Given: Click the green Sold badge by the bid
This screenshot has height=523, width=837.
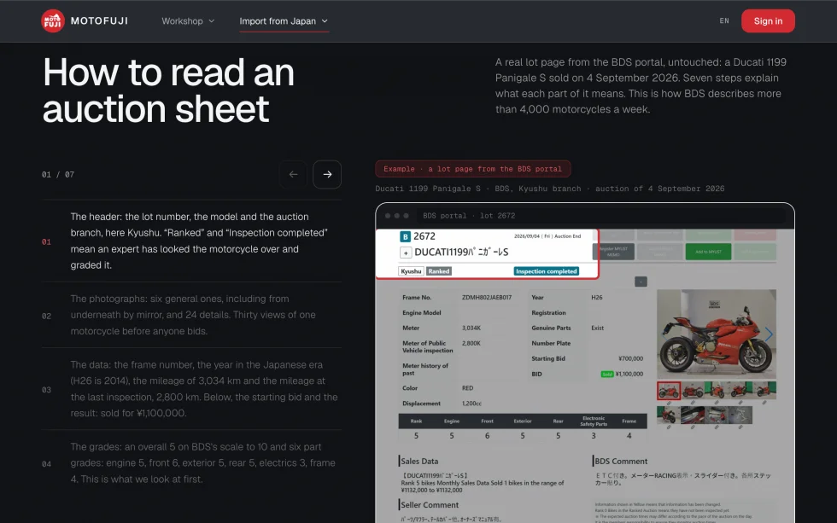Looking at the screenshot, I should 607,375.
